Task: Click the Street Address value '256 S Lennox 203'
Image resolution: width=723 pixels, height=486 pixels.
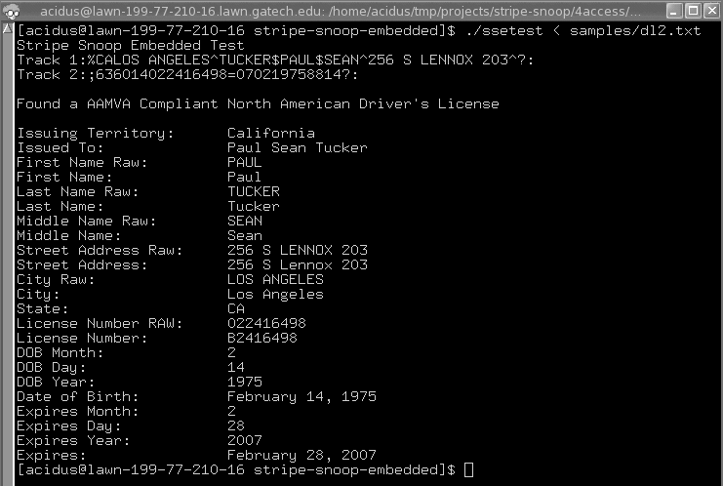Action: (297, 265)
